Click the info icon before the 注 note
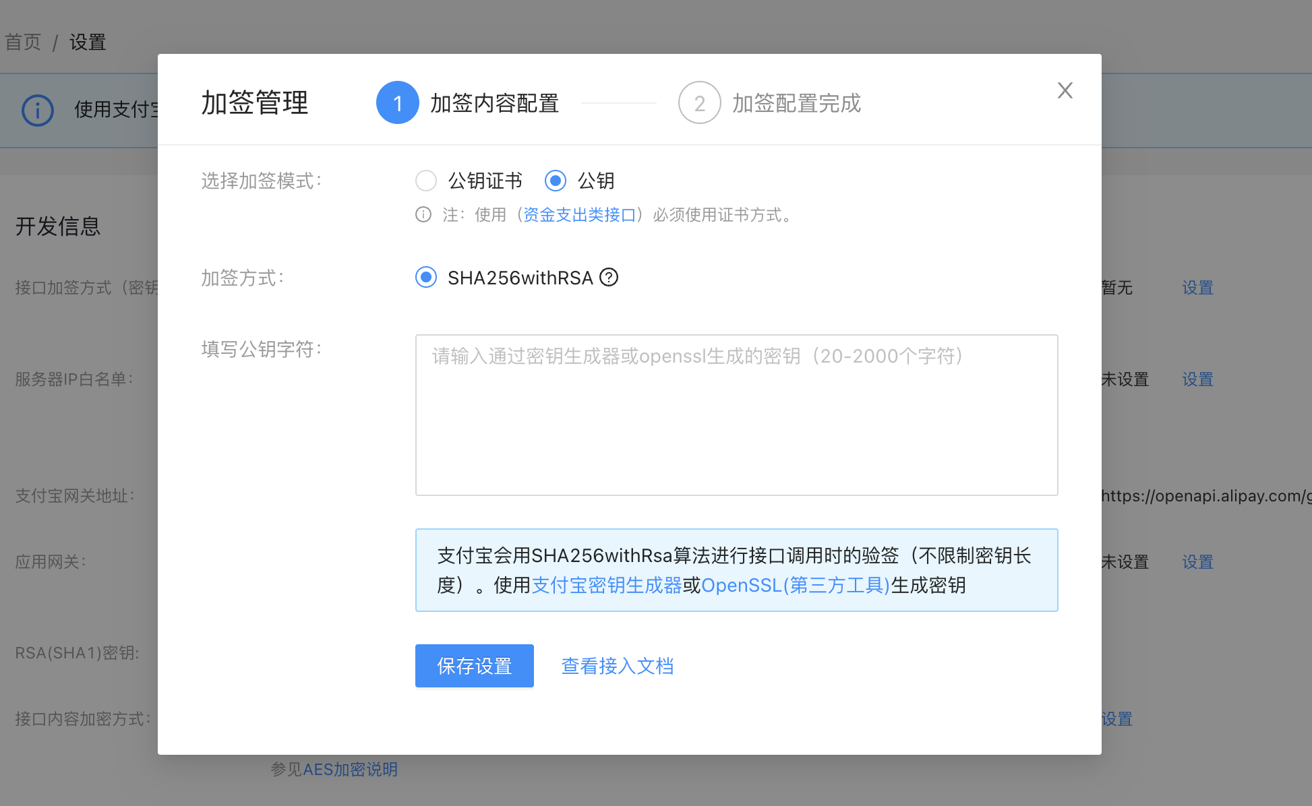This screenshot has height=806, width=1312. tap(423, 215)
